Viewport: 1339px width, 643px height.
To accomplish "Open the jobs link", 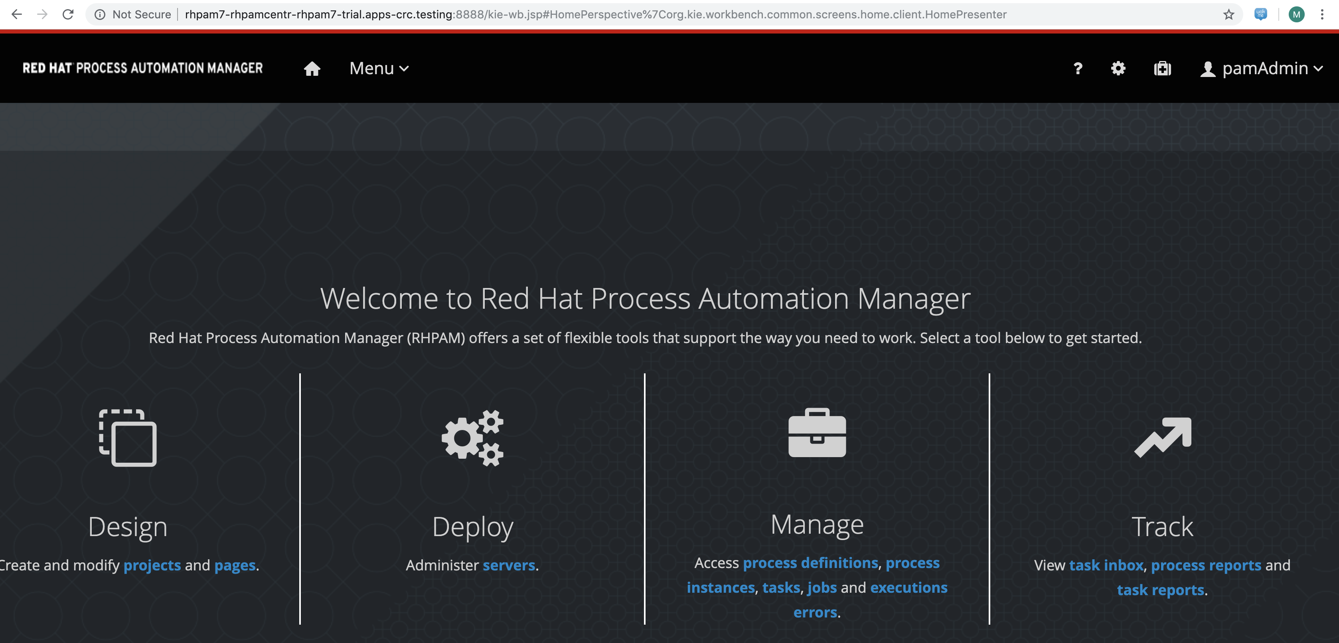I will click(x=822, y=588).
